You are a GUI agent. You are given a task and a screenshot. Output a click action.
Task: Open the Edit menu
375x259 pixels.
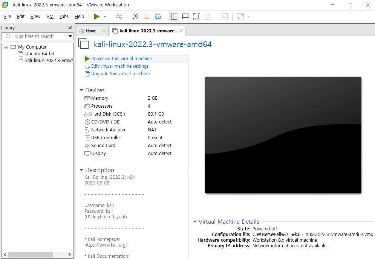tap(21, 17)
